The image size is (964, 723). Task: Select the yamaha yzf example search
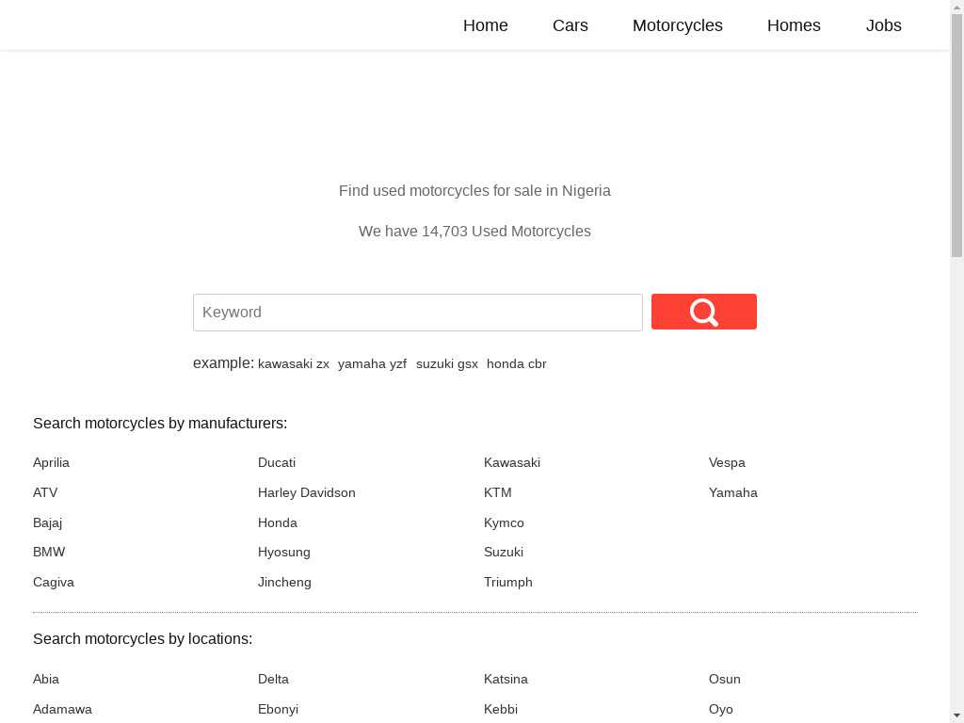(x=372, y=364)
